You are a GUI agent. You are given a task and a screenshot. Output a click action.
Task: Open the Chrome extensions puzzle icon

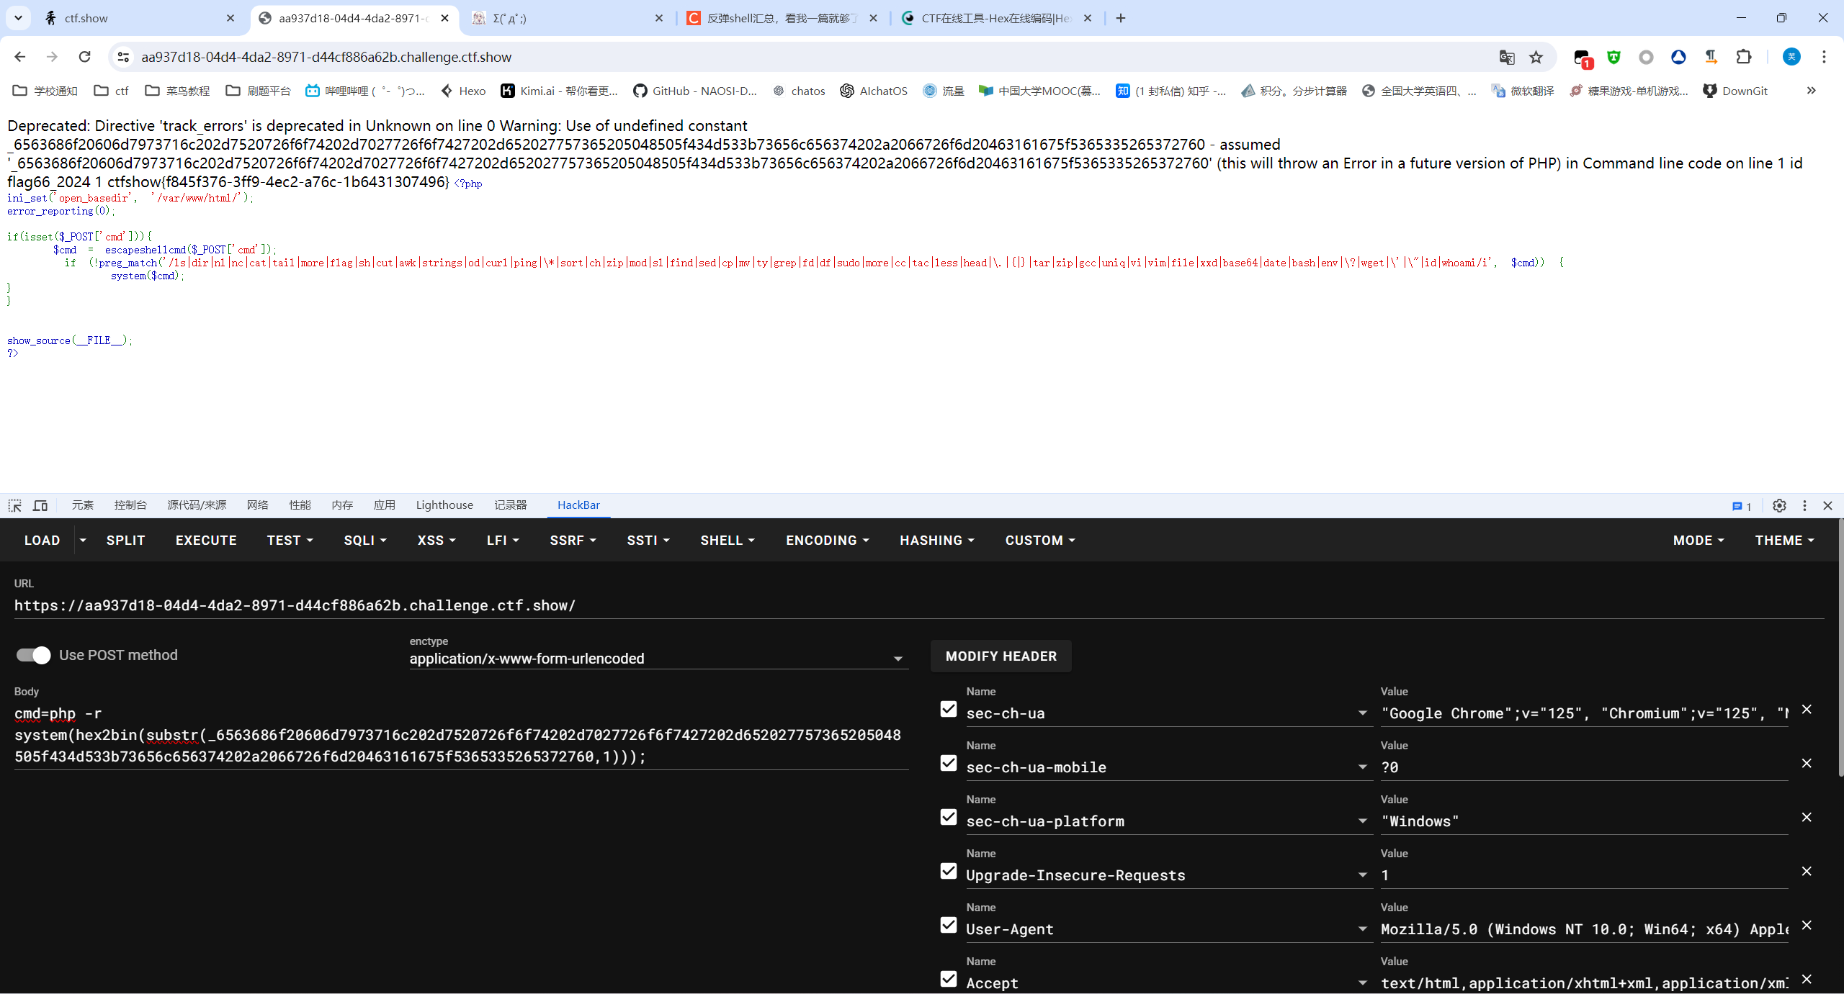click(1744, 57)
